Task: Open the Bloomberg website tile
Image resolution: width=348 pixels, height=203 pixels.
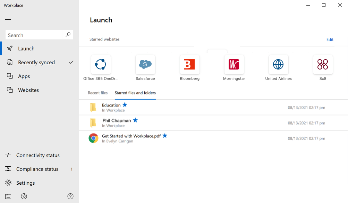Action: [x=189, y=65]
